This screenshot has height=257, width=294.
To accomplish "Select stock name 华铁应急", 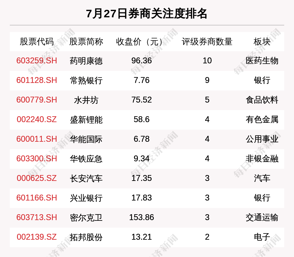I will pos(86,159).
